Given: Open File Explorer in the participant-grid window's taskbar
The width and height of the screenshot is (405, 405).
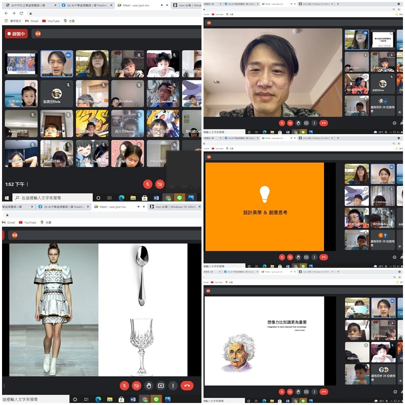Looking at the screenshot, I should pyautogui.click(x=133, y=198).
